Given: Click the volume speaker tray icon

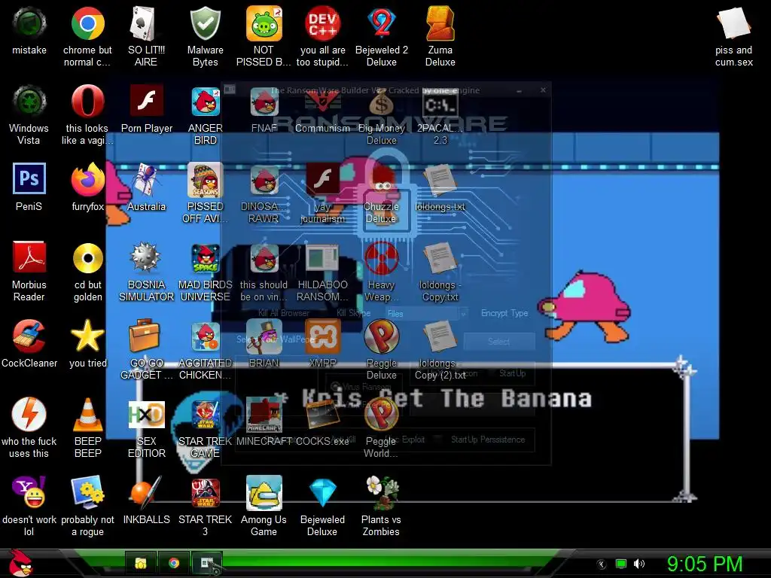Looking at the screenshot, I should [638, 564].
